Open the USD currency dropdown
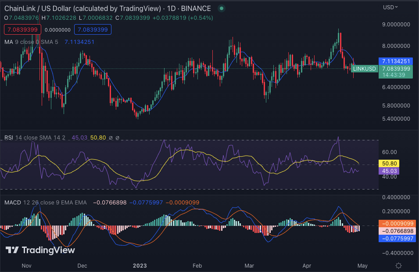The image size is (419, 272). pos(390,7)
